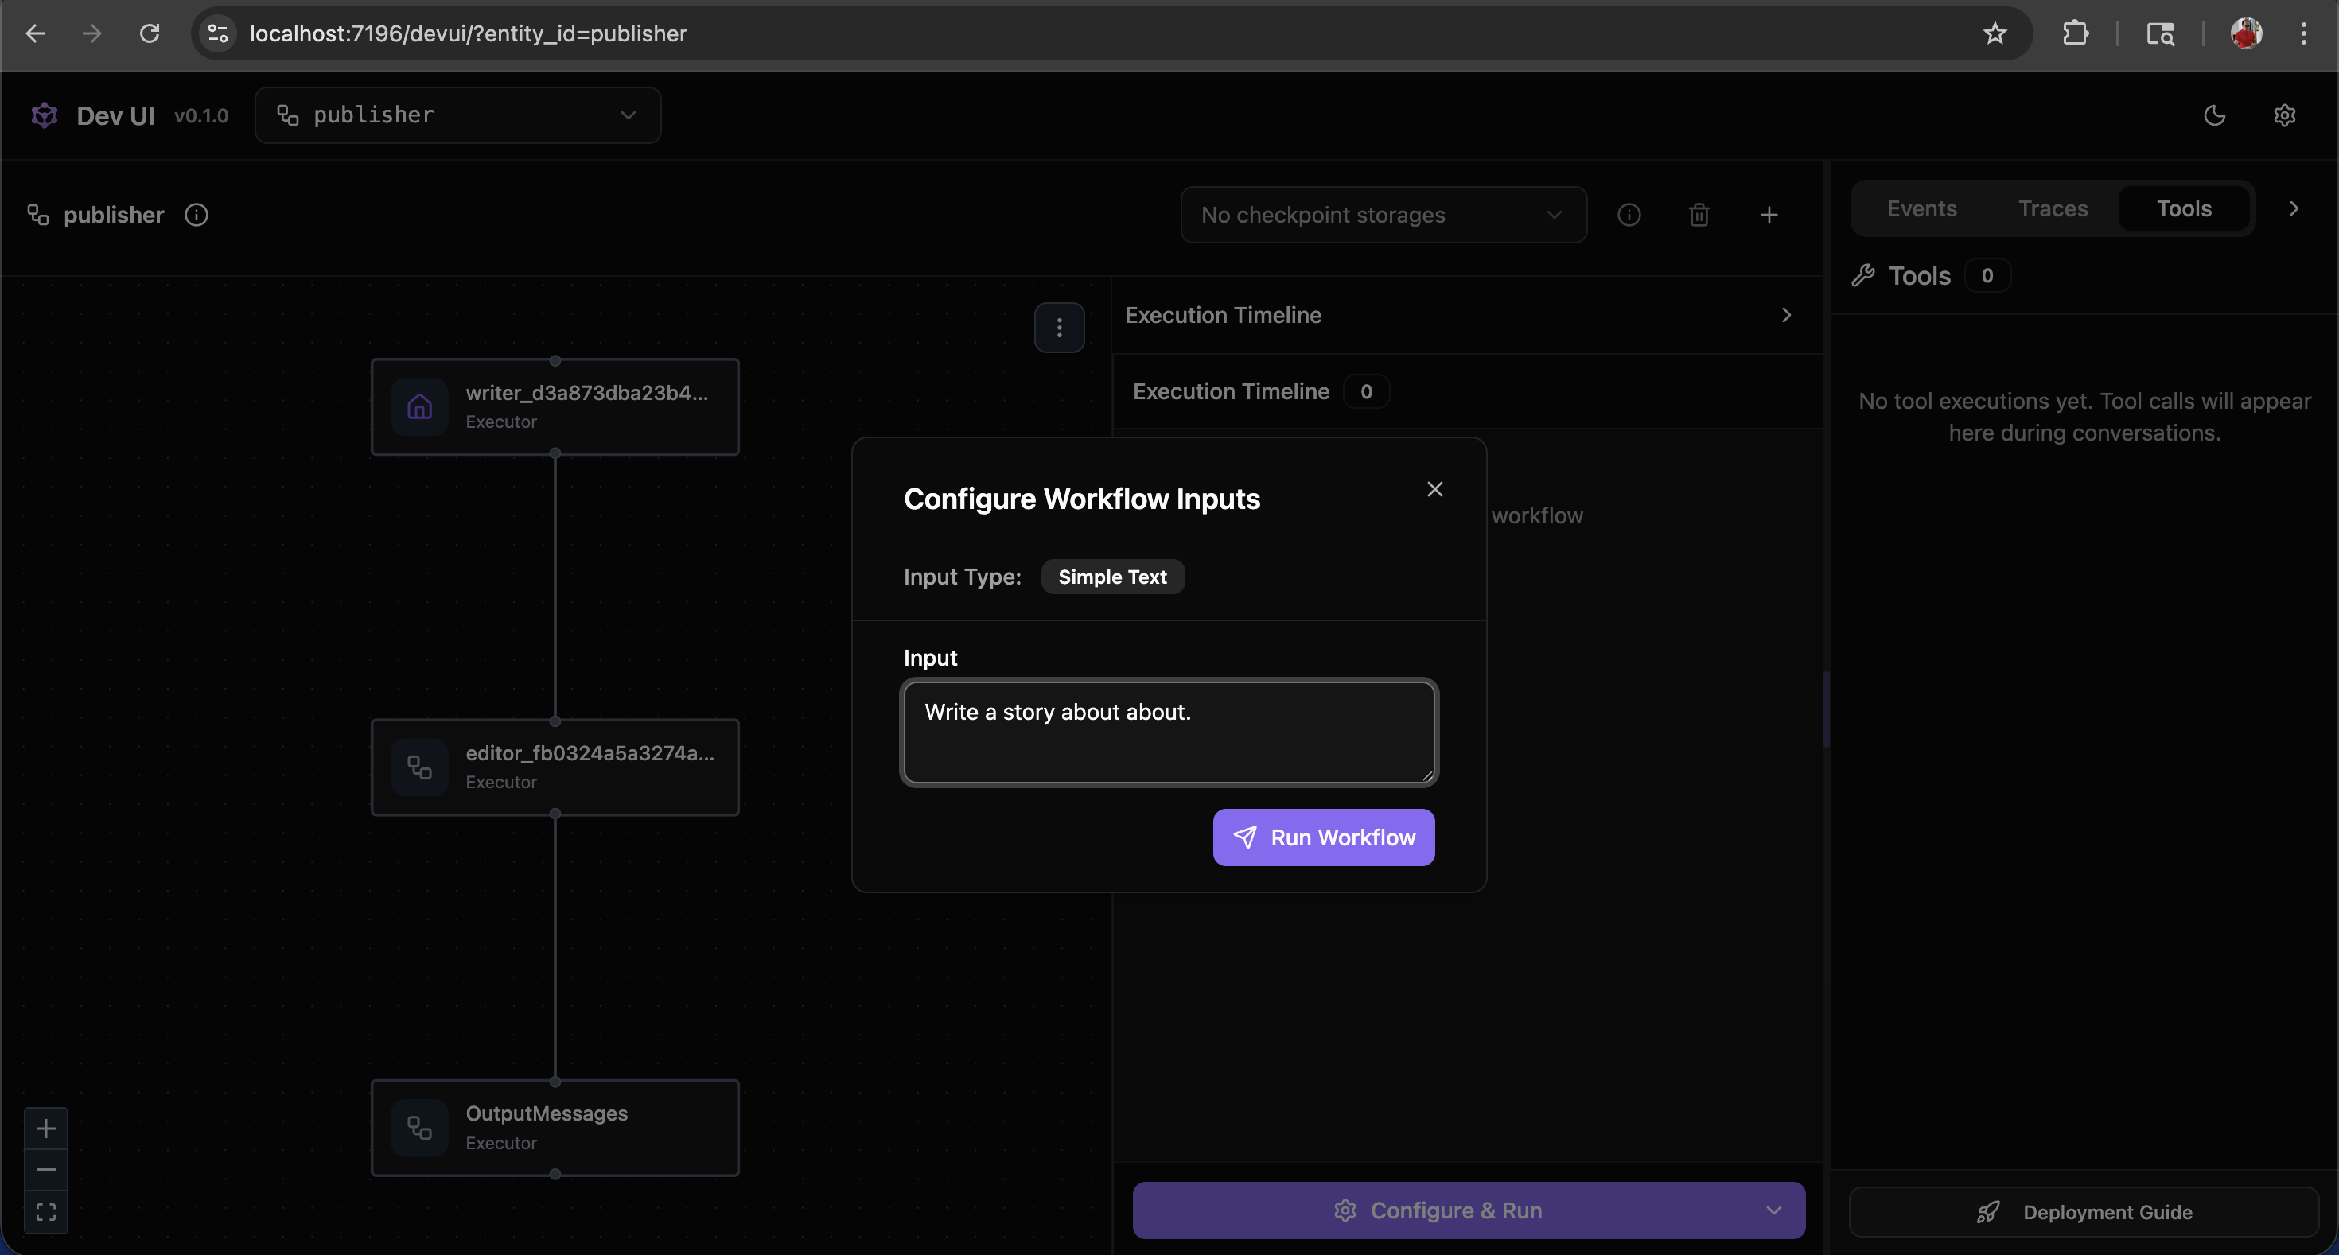Screen dimensions: 2339x1255
Task: Open No checkpoint storages dropdown
Action: pos(1382,215)
